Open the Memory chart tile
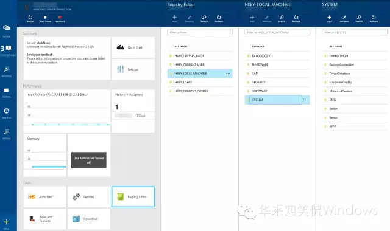This screenshot has height=231, width=390. [44, 155]
